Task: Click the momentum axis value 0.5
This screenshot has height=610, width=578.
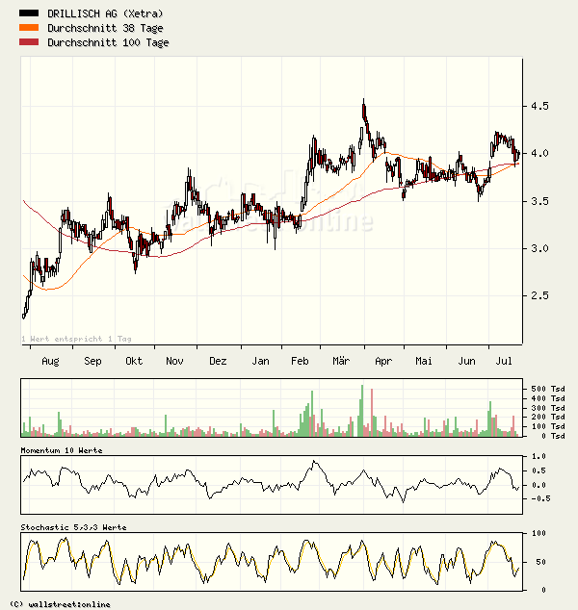Action: pos(539,470)
